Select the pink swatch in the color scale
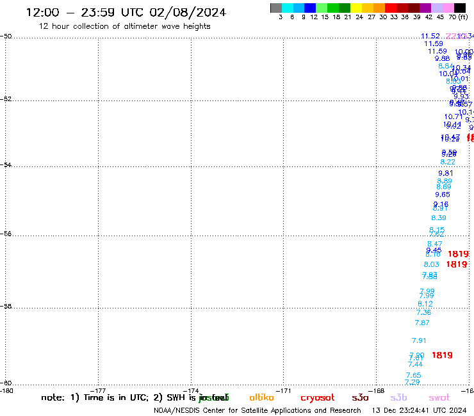Image resolution: width=474 pixels, height=416 pixels. coord(448,8)
